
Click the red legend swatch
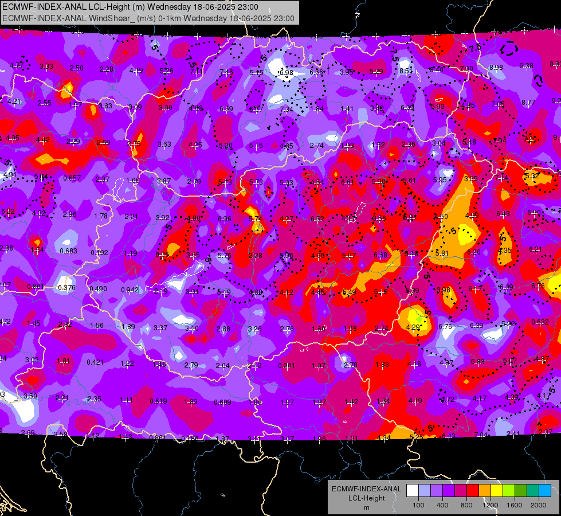point(473,491)
